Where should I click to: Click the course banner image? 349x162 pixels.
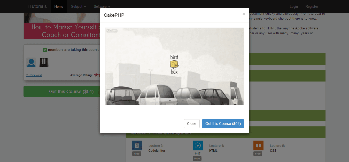(62, 26)
